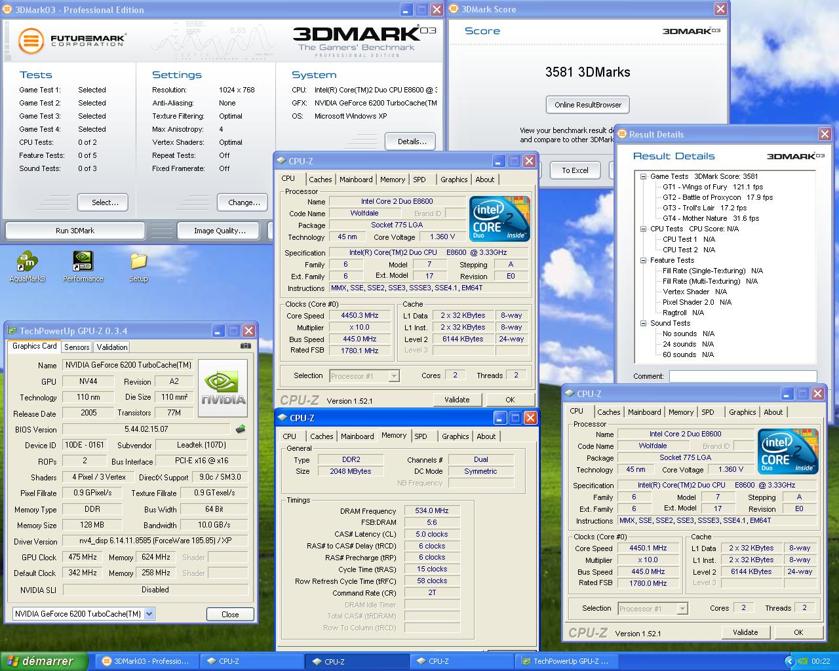Select GT2 - Battle of Proxycon result row
839x671 pixels.
[x=718, y=197]
